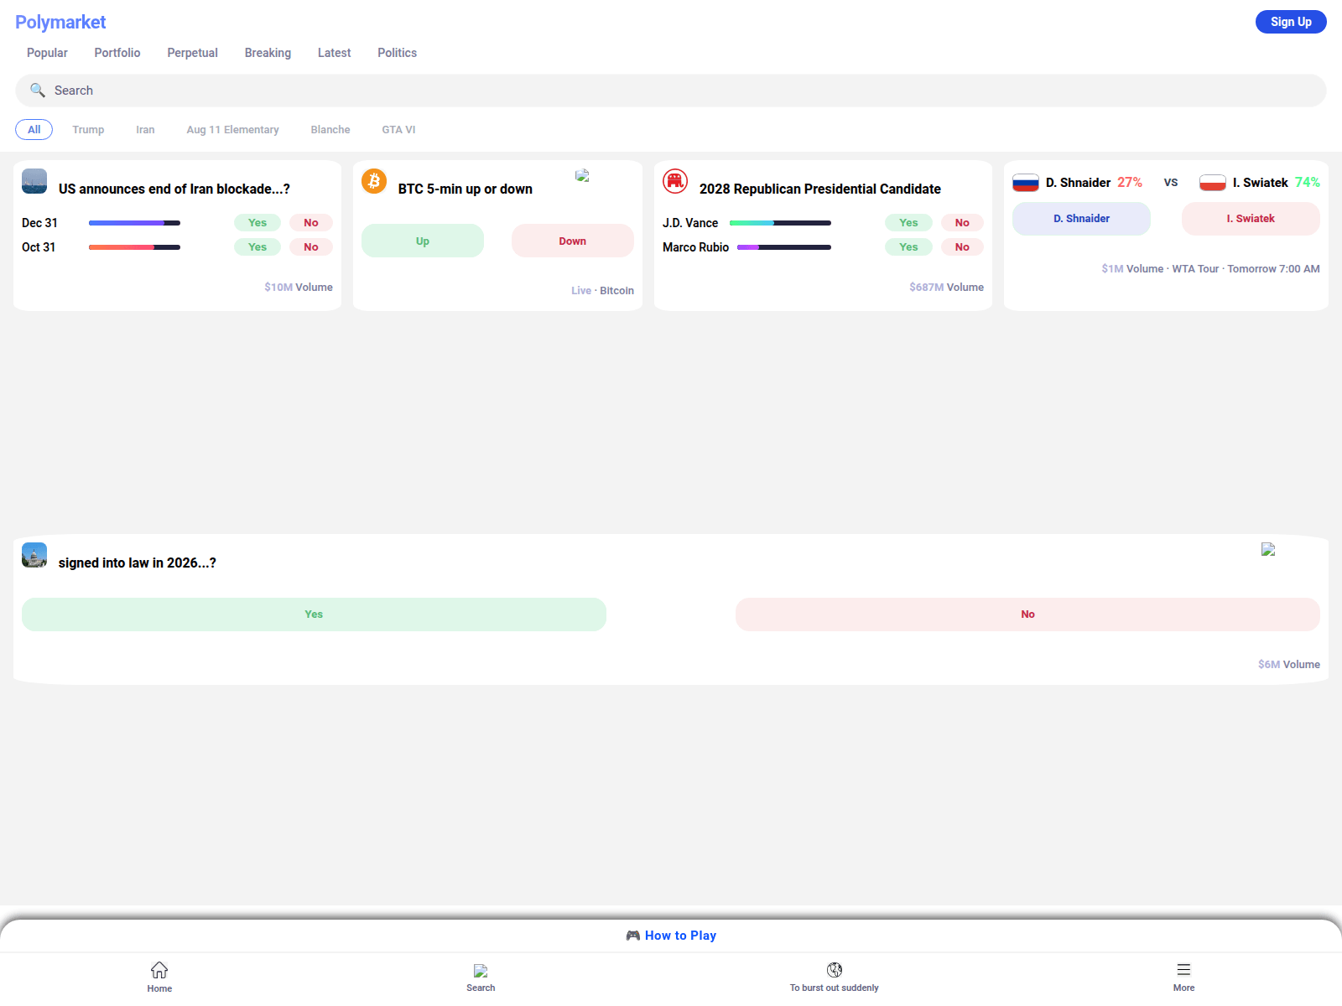Open the Politics tab
Image resolution: width=1342 pixels, height=1006 pixels.
[397, 53]
